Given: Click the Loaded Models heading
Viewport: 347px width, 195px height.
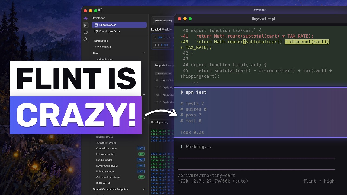Looking at the screenshot, I should pos(161,29).
